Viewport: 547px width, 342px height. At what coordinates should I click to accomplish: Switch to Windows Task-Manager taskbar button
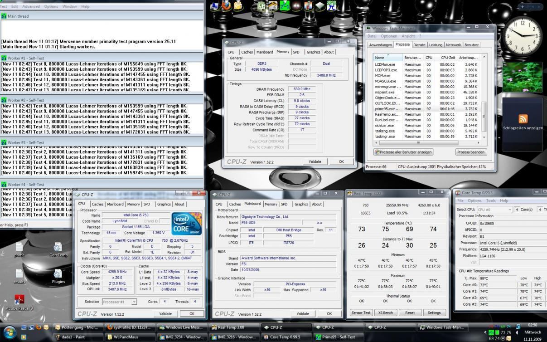pyautogui.click(x=442, y=327)
